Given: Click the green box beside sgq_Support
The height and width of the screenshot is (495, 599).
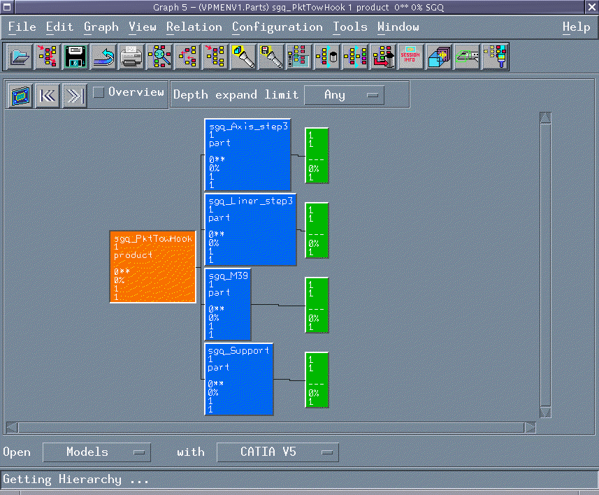Looking at the screenshot, I should [x=317, y=380].
